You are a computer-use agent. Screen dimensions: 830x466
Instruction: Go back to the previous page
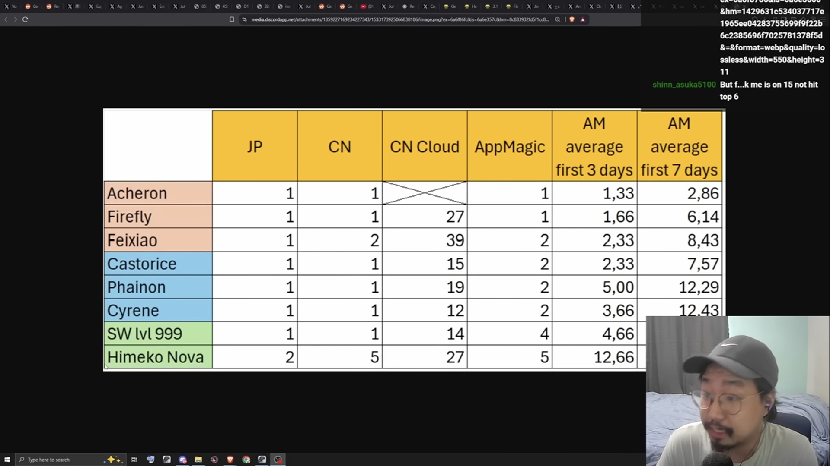6,19
